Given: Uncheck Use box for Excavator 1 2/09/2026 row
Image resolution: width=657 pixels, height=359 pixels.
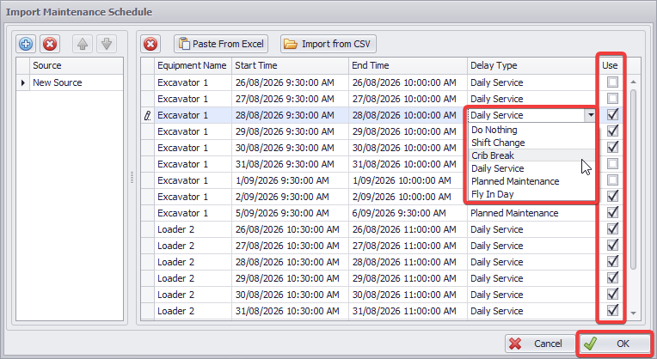Looking at the screenshot, I should pos(612,196).
